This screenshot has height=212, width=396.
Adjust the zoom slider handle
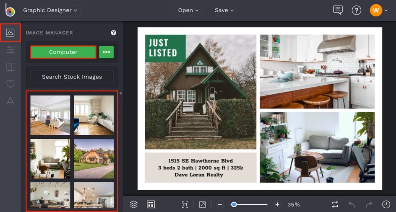click(234, 204)
